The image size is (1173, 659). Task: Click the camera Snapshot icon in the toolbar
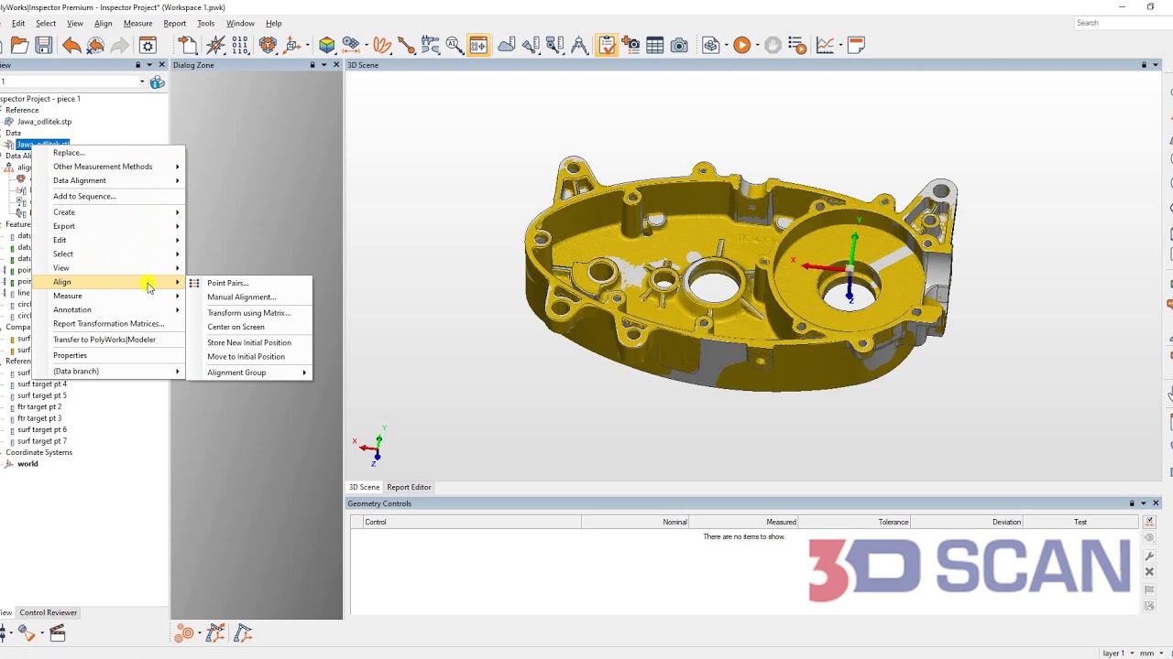tap(680, 44)
